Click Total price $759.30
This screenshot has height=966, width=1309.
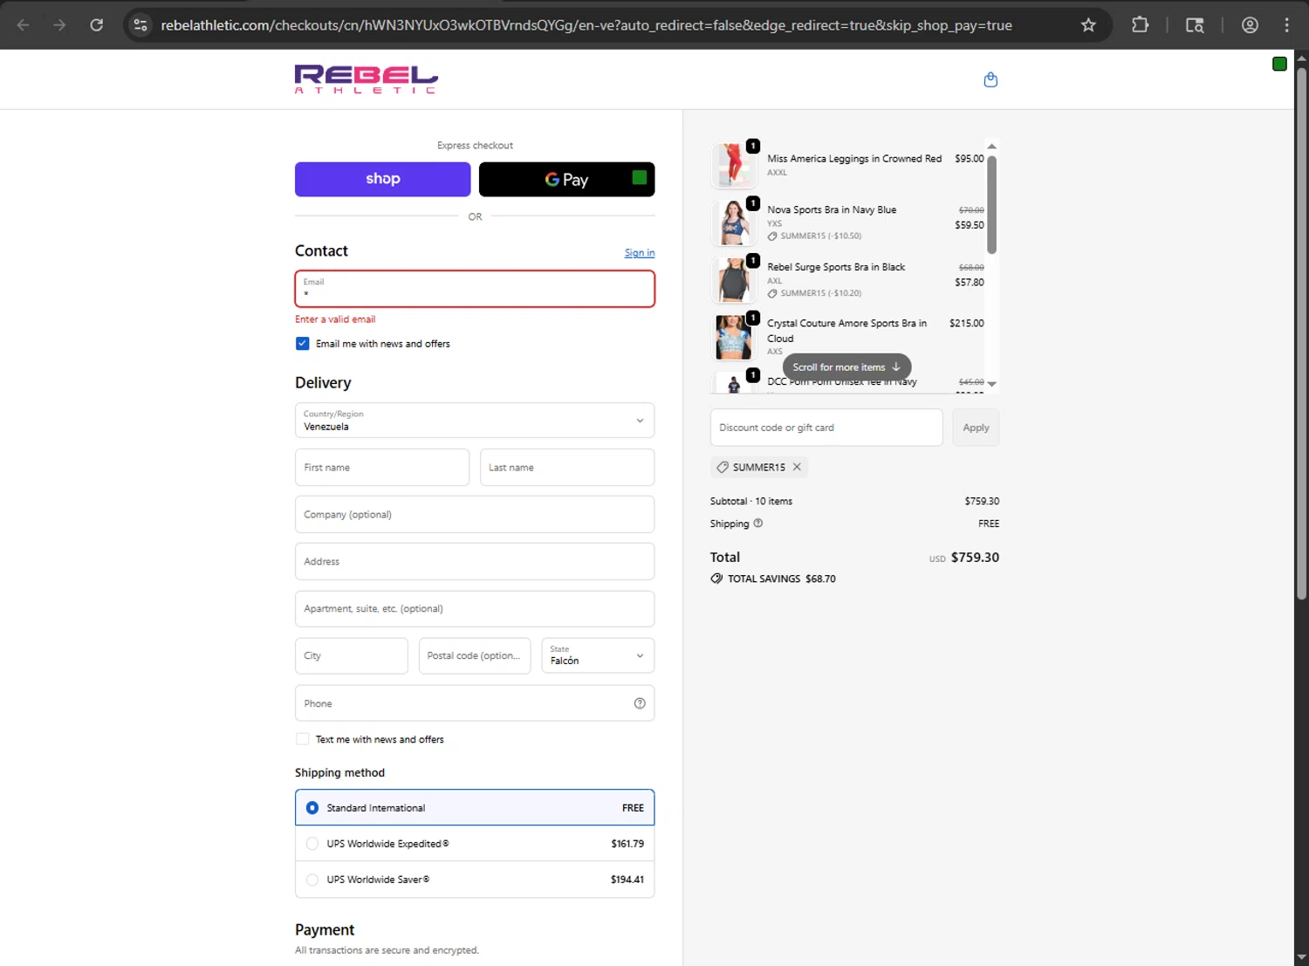[x=975, y=558]
